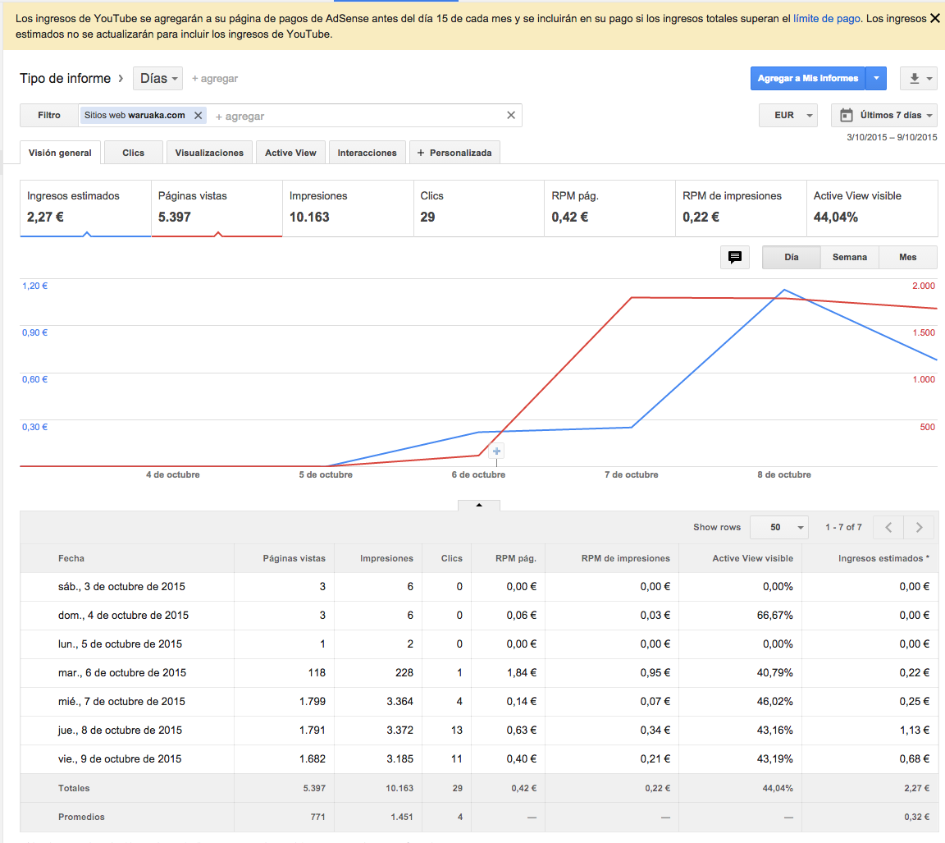Clear all filters with the X
This screenshot has height=843, width=945.
(511, 115)
